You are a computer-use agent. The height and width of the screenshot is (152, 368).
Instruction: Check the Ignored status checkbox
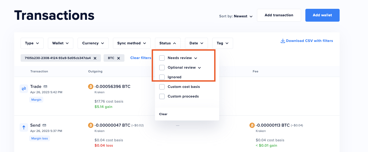tap(162, 77)
